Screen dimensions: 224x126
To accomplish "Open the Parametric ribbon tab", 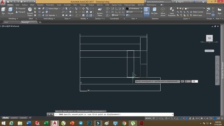I will pos(50,5).
